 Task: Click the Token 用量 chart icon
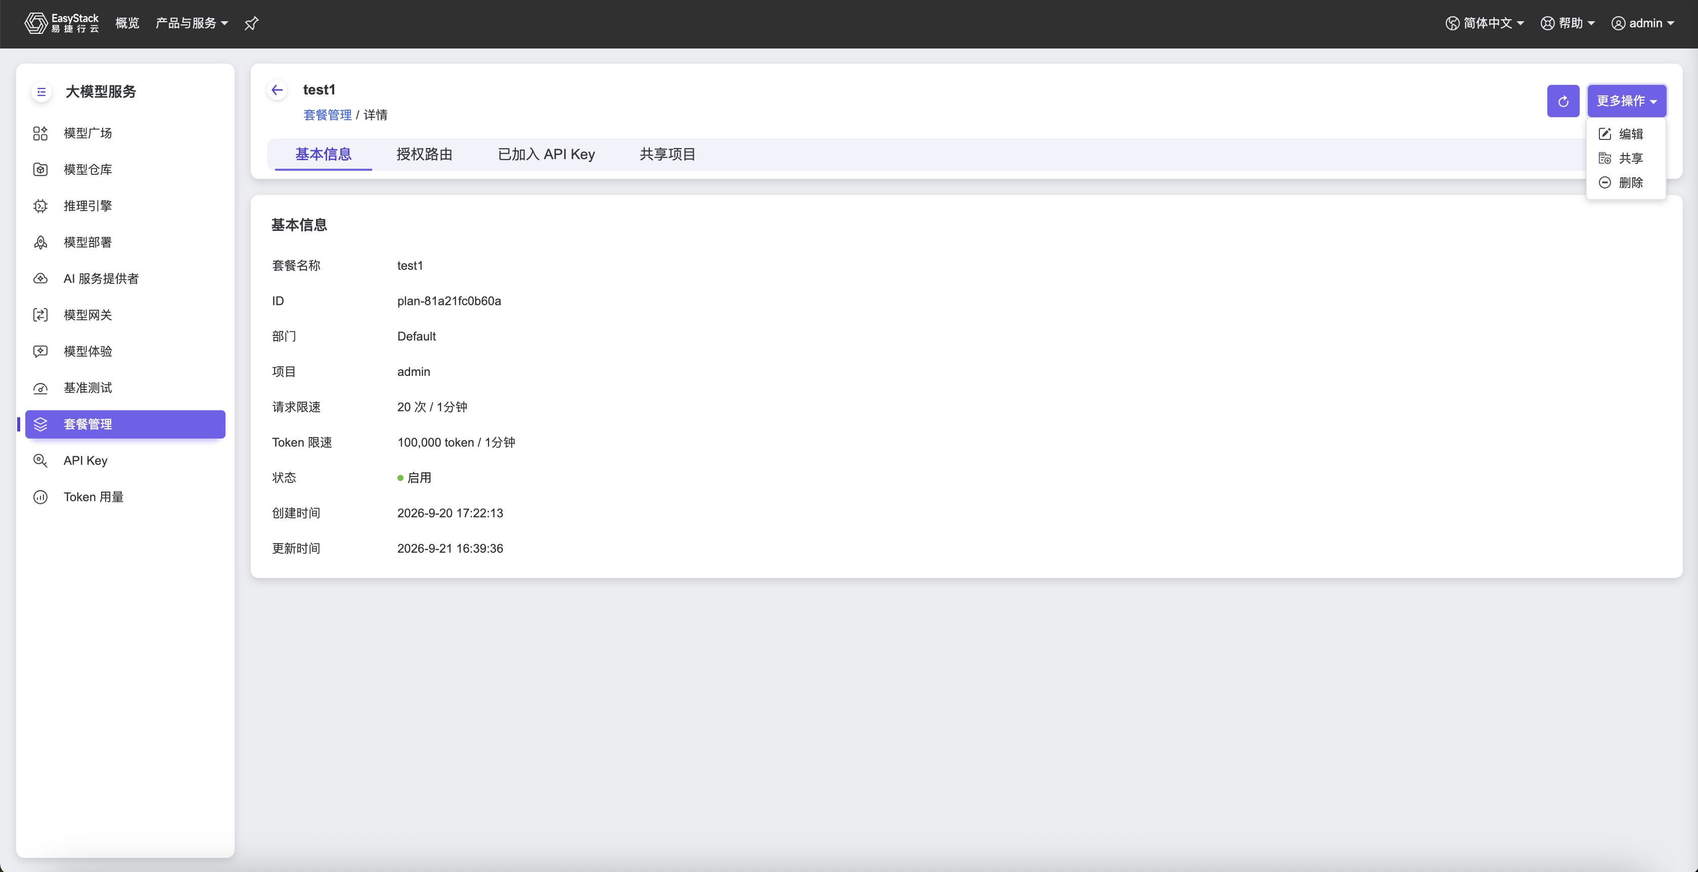(40, 497)
